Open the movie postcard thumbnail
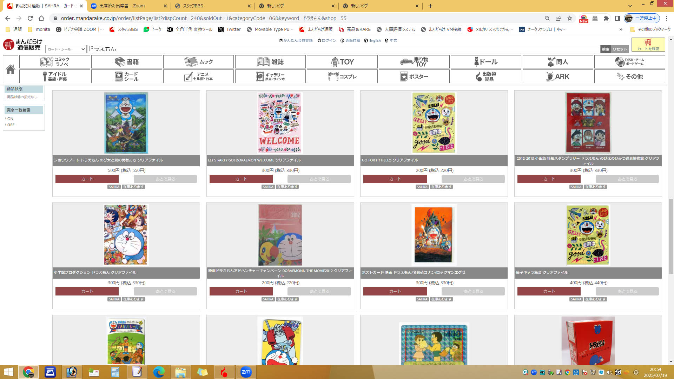The height and width of the screenshot is (379, 674). coord(434,235)
